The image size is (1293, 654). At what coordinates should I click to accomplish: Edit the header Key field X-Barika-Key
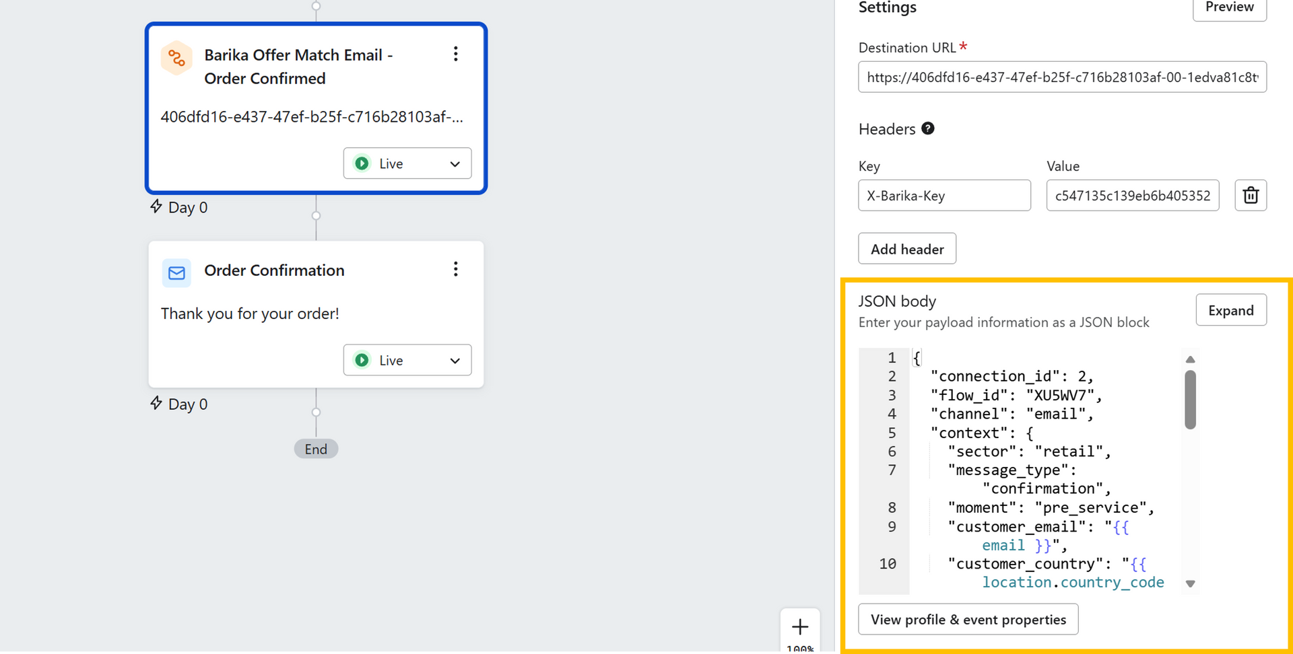click(x=944, y=196)
